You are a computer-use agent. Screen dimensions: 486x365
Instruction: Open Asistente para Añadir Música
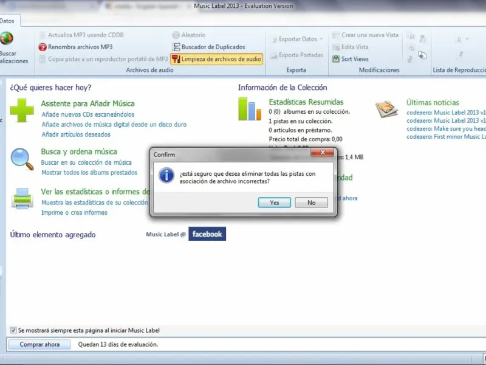(x=87, y=103)
